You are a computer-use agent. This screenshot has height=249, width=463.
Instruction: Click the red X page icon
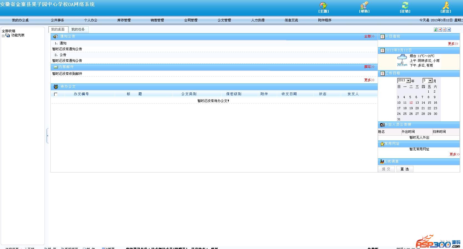pyautogui.click(x=440, y=30)
